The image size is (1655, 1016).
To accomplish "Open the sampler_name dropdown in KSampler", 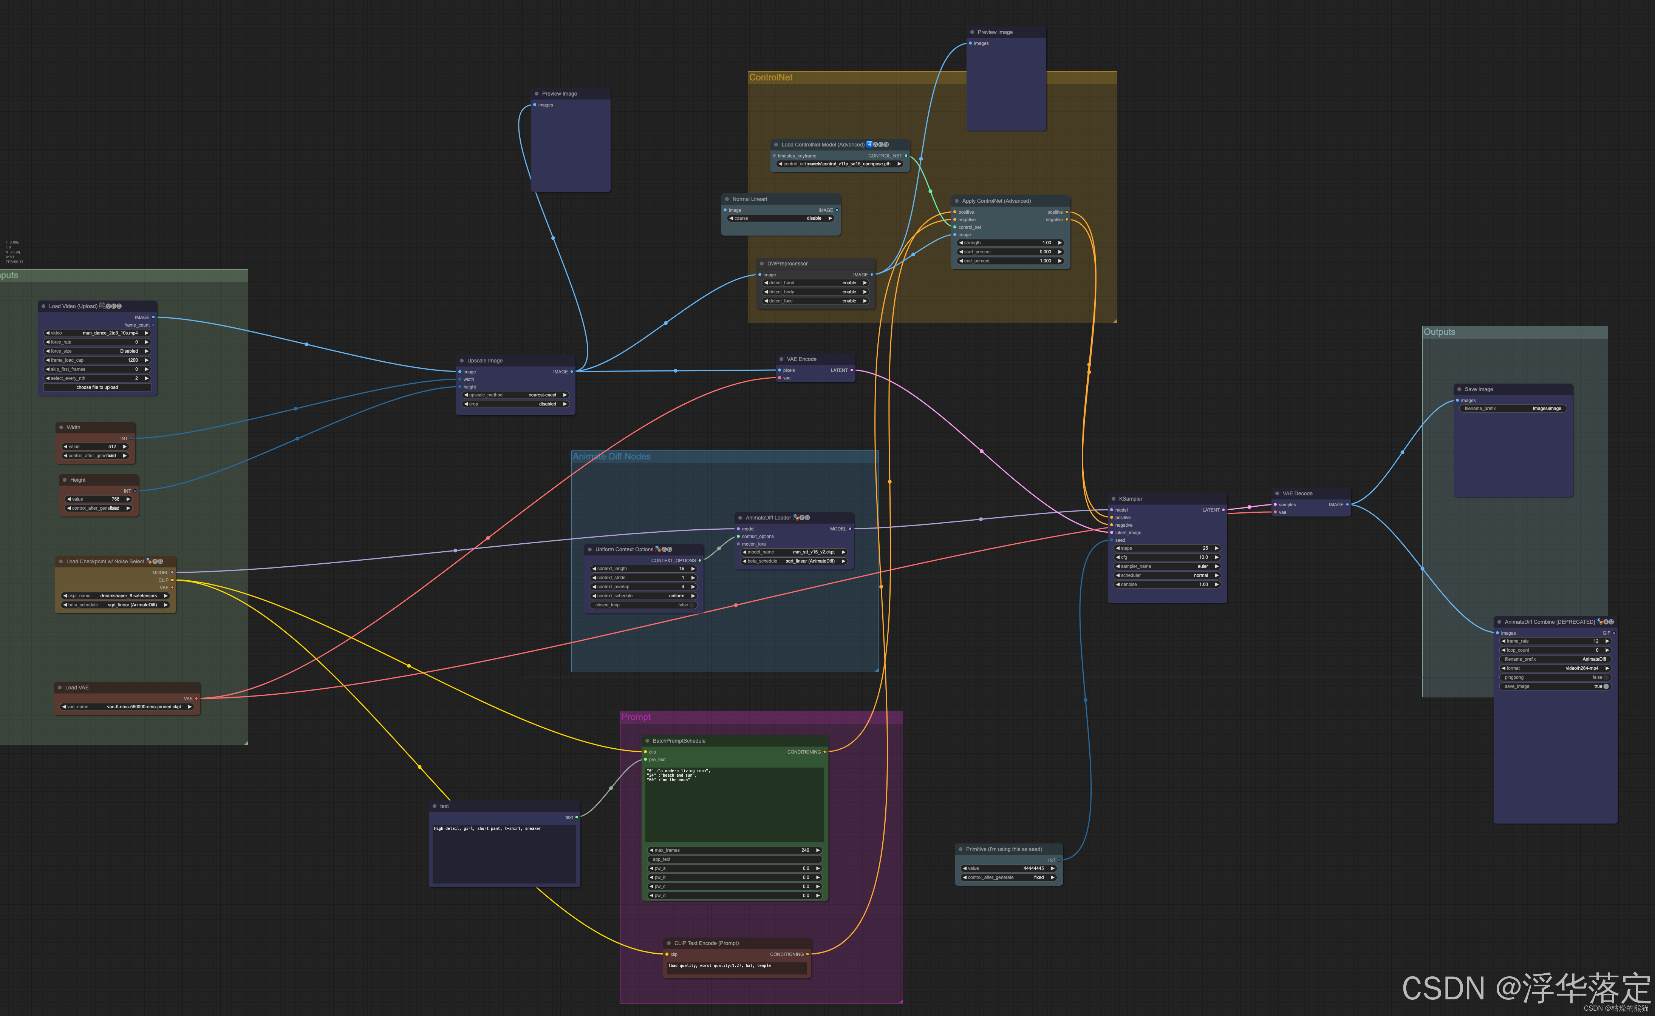I will point(1168,566).
